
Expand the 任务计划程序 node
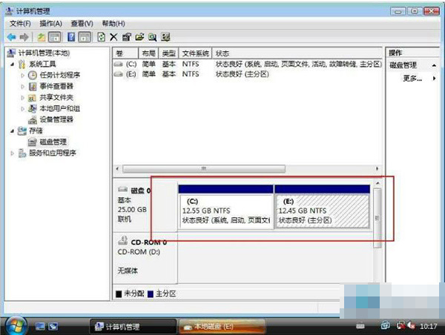(x=23, y=76)
